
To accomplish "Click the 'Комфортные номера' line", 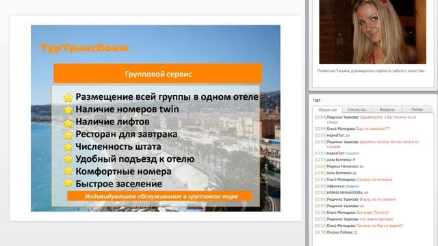I will click(123, 172).
